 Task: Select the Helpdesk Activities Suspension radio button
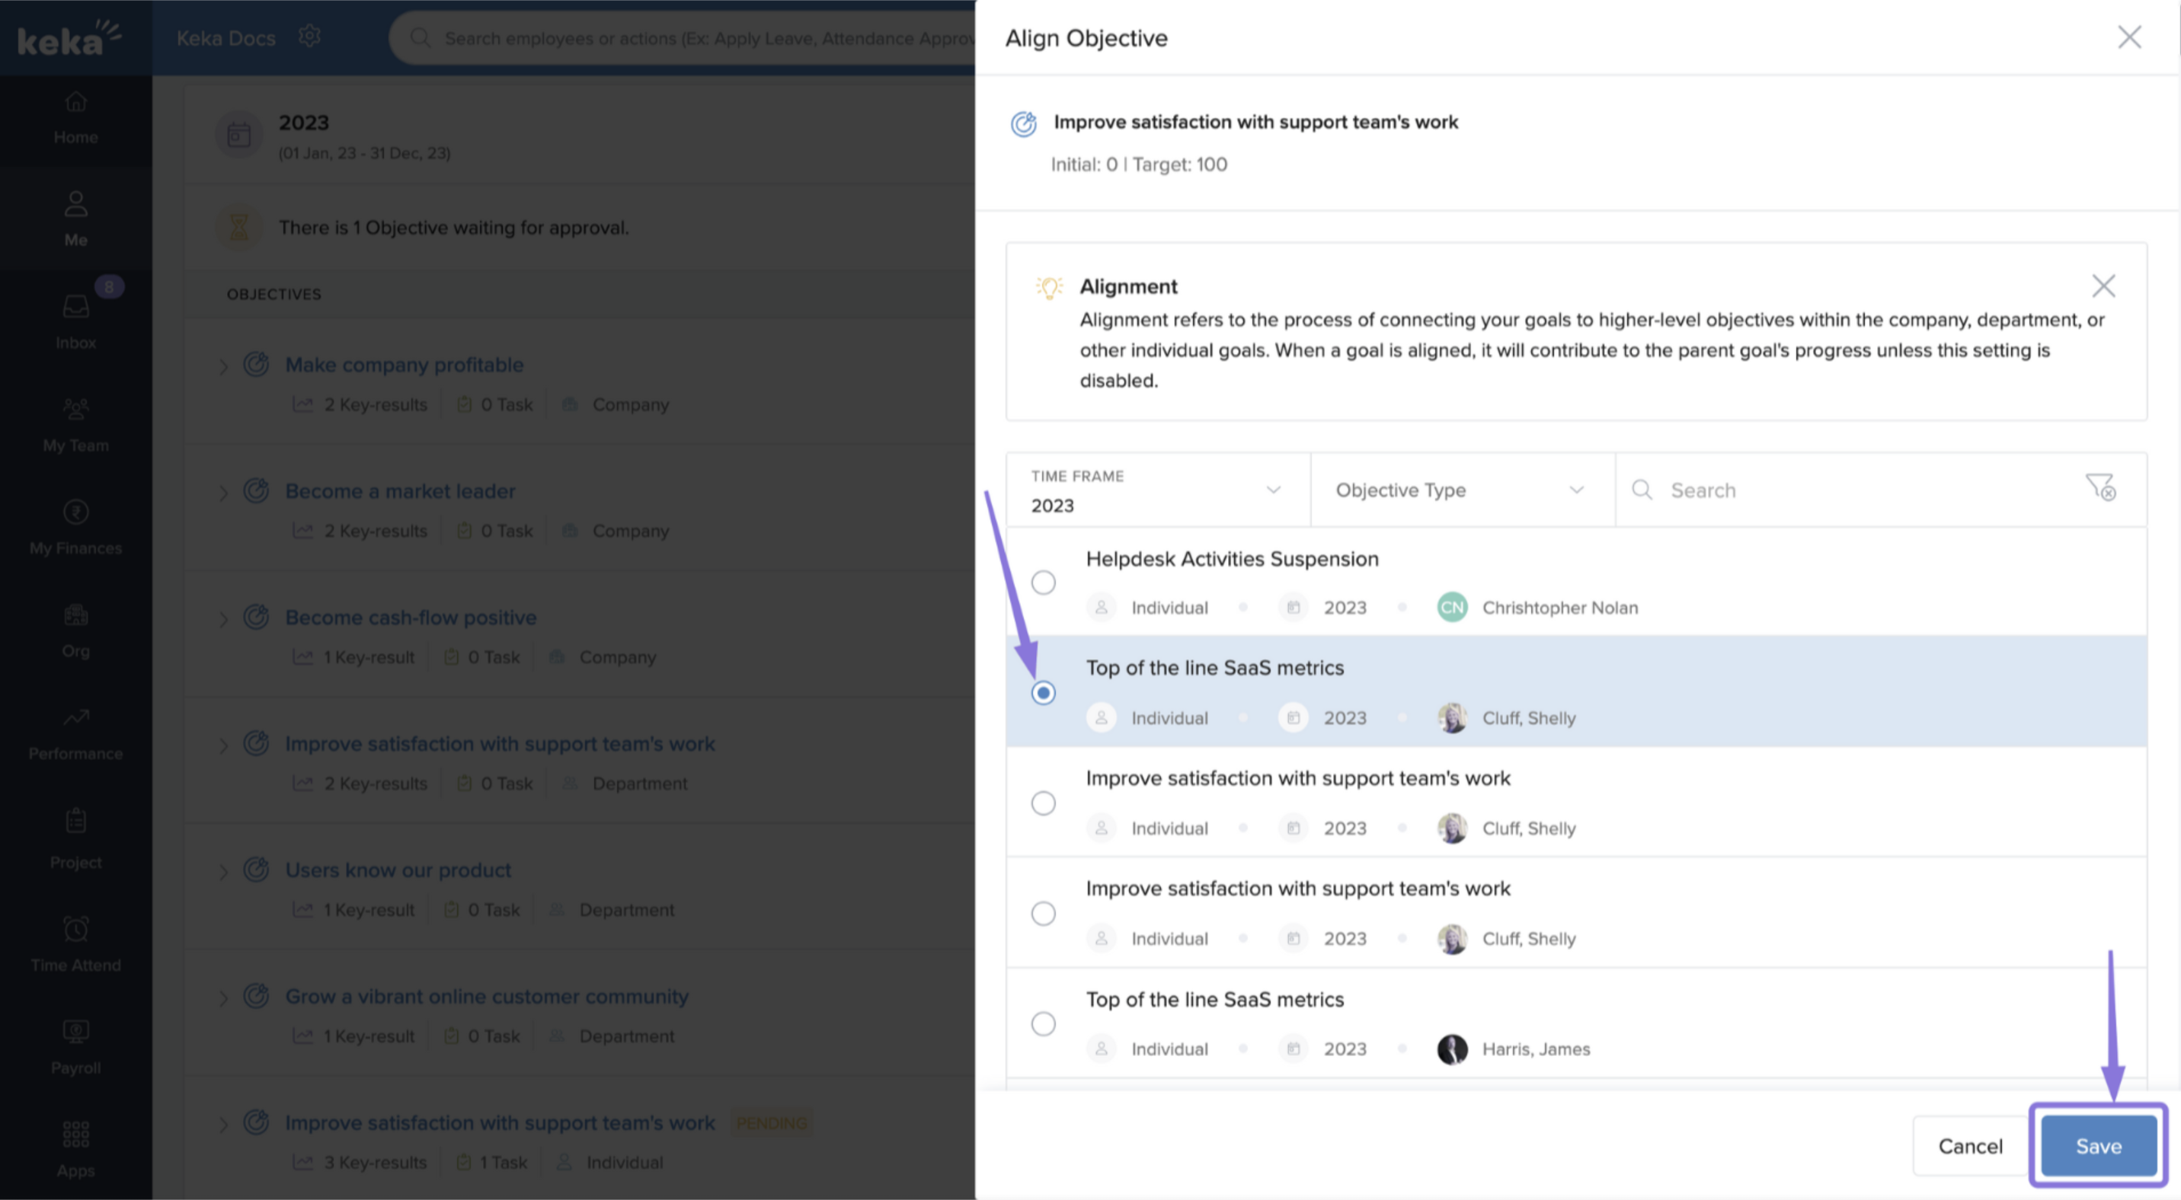click(x=1043, y=582)
